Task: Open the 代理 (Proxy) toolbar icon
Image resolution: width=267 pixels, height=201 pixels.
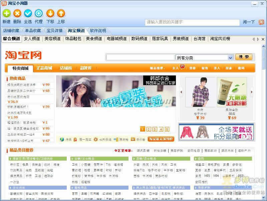Action: [39, 14]
